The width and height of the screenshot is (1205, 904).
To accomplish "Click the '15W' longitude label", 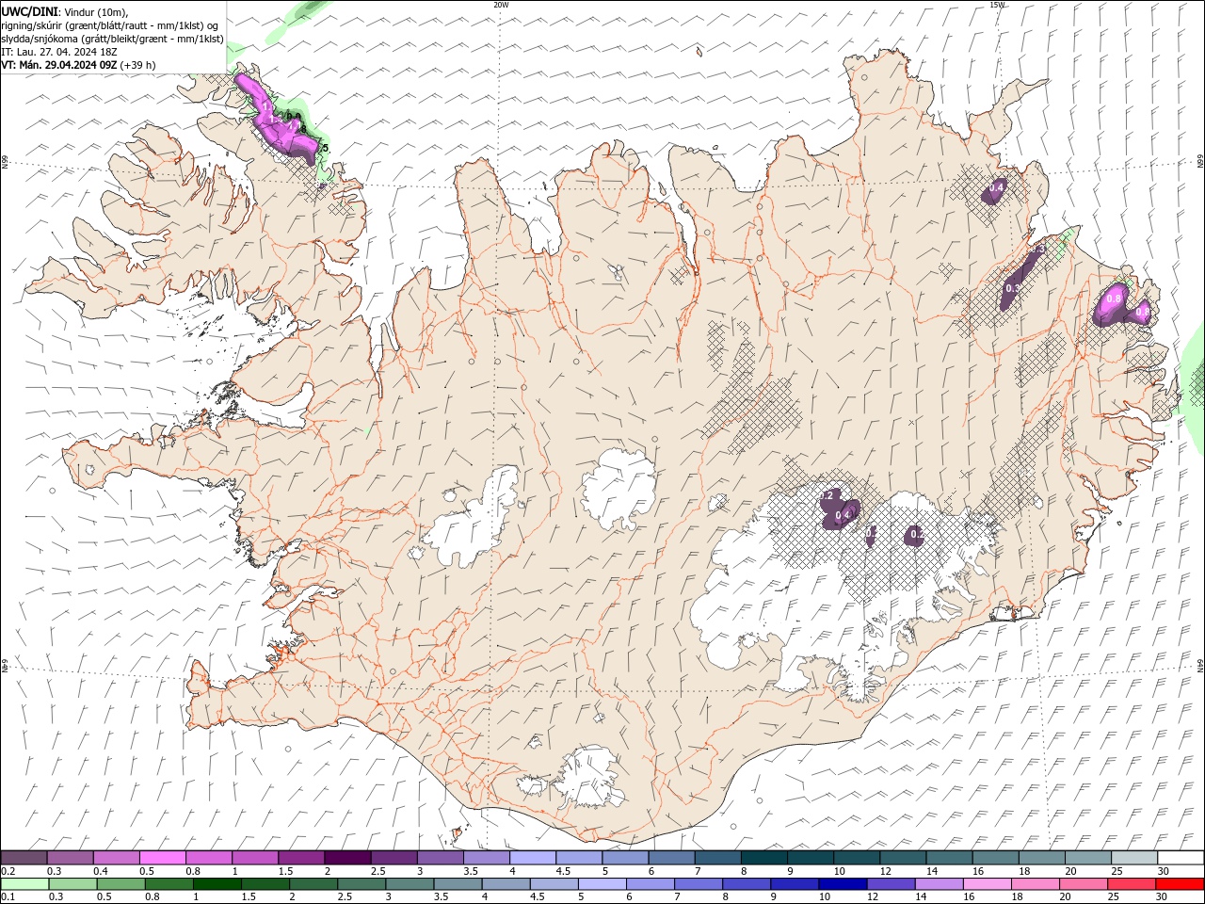I will (997, 5).
